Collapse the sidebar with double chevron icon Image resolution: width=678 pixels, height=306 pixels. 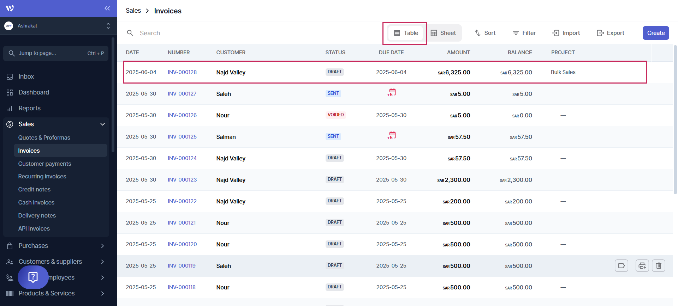(107, 8)
